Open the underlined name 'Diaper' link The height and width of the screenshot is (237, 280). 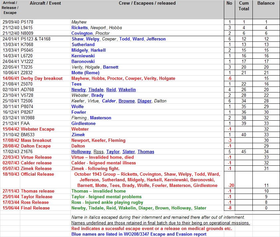[x=144, y=101]
